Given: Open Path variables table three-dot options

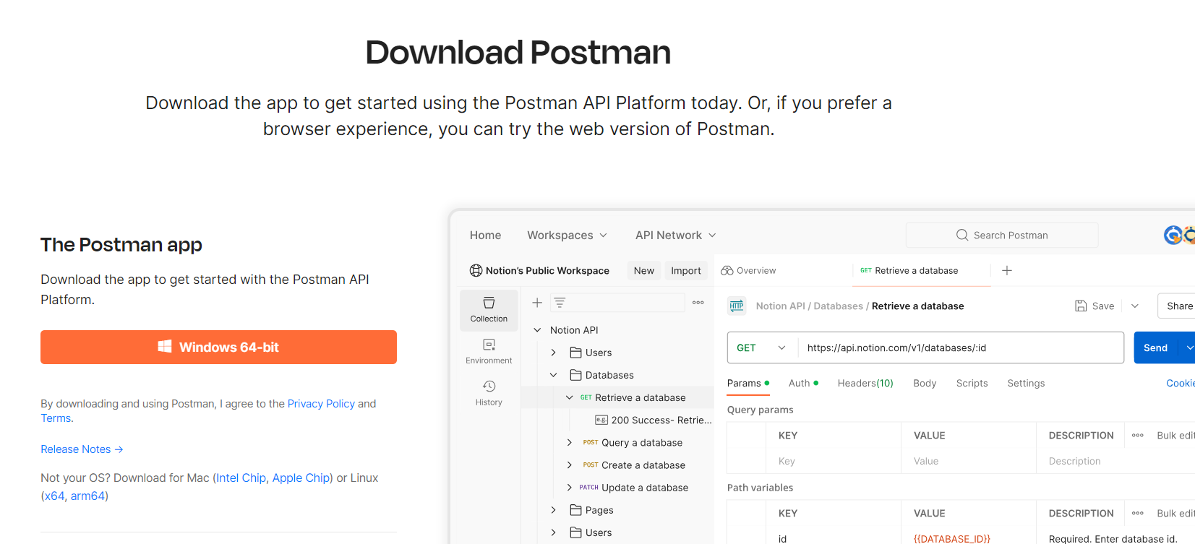Looking at the screenshot, I should tap(1138, 514).
